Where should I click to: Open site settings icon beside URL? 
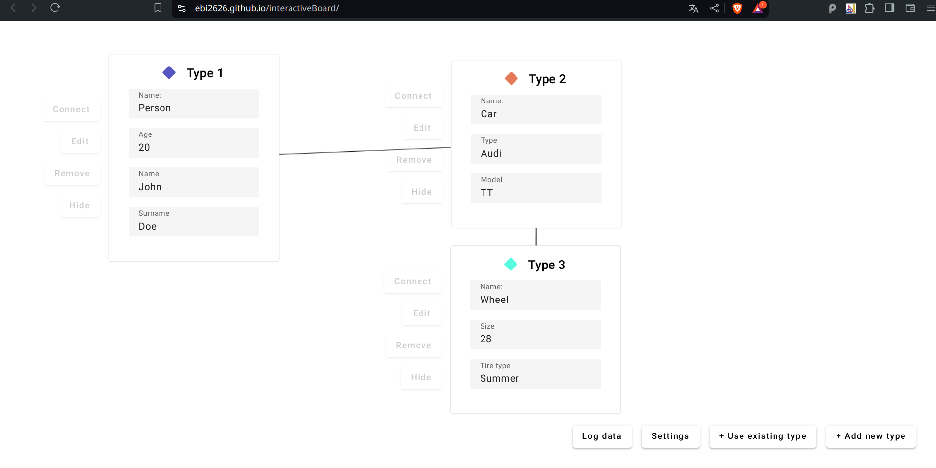[182, 8]
